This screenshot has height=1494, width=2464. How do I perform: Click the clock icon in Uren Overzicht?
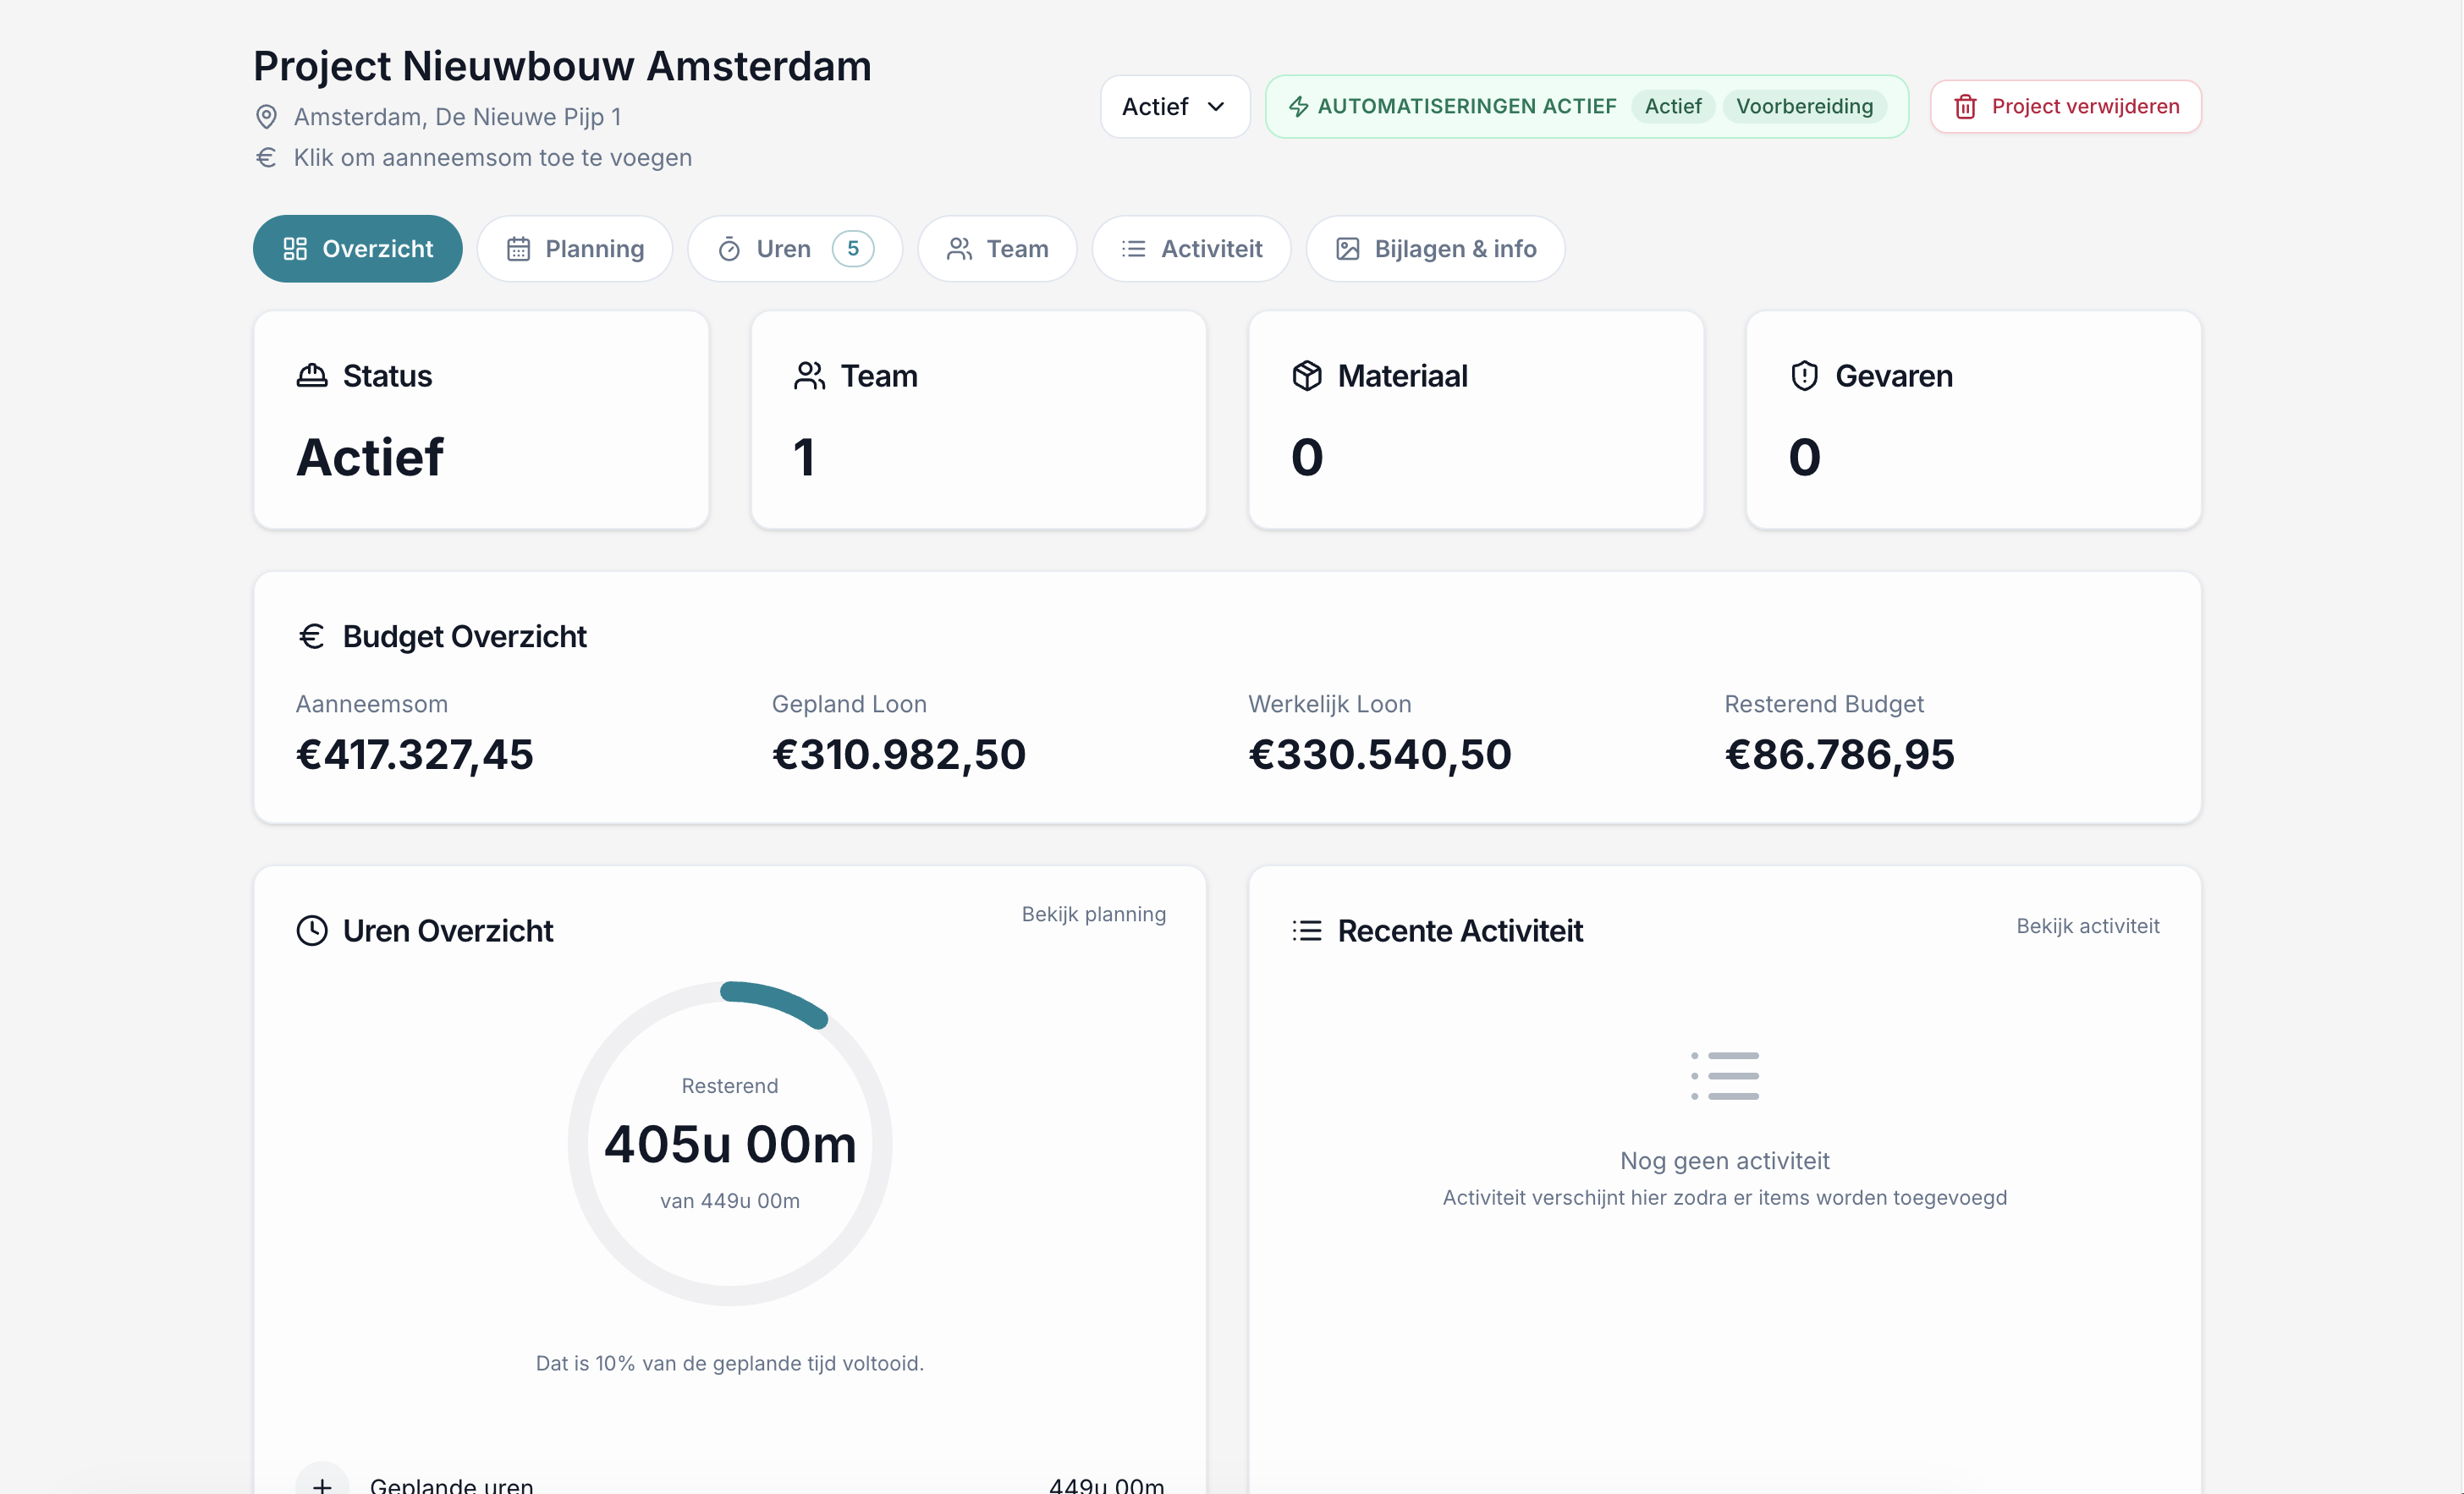coord(312,931)
